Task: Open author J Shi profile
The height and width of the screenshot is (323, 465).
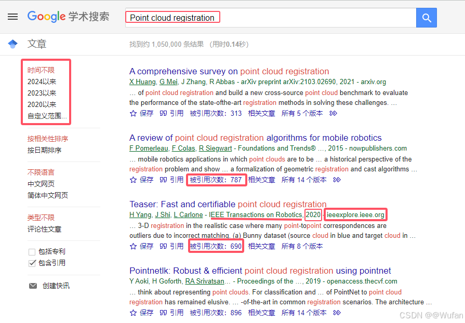Action: [x=163, y=214]
